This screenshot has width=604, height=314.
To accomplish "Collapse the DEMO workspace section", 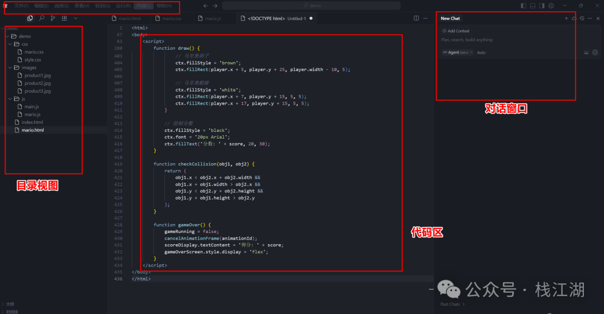I will [12, 28].
